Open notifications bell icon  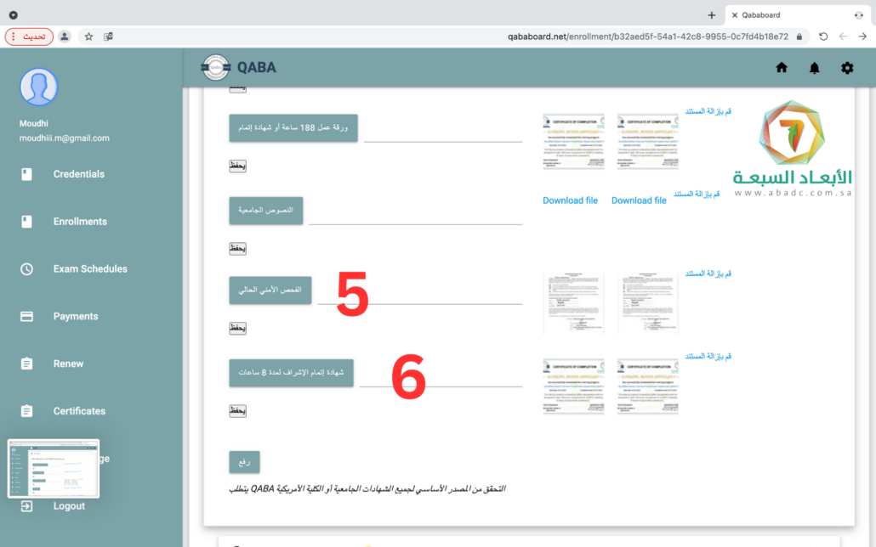click(x=814, y=68)
